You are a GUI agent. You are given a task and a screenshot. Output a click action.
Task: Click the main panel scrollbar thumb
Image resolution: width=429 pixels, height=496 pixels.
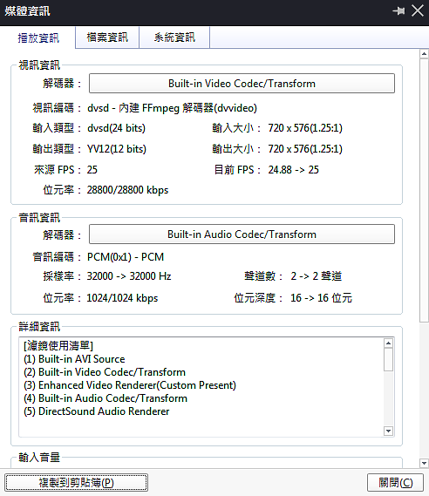[x=425, y=190]
